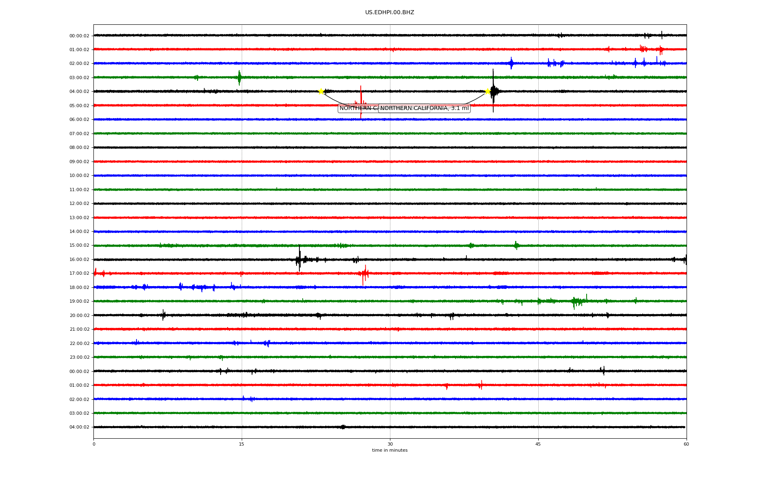Click the 'NORTHERN CALIFORNIA, 3.1 ml' annotation label
This screenshot has width=780, height=487.
[424, 108]
